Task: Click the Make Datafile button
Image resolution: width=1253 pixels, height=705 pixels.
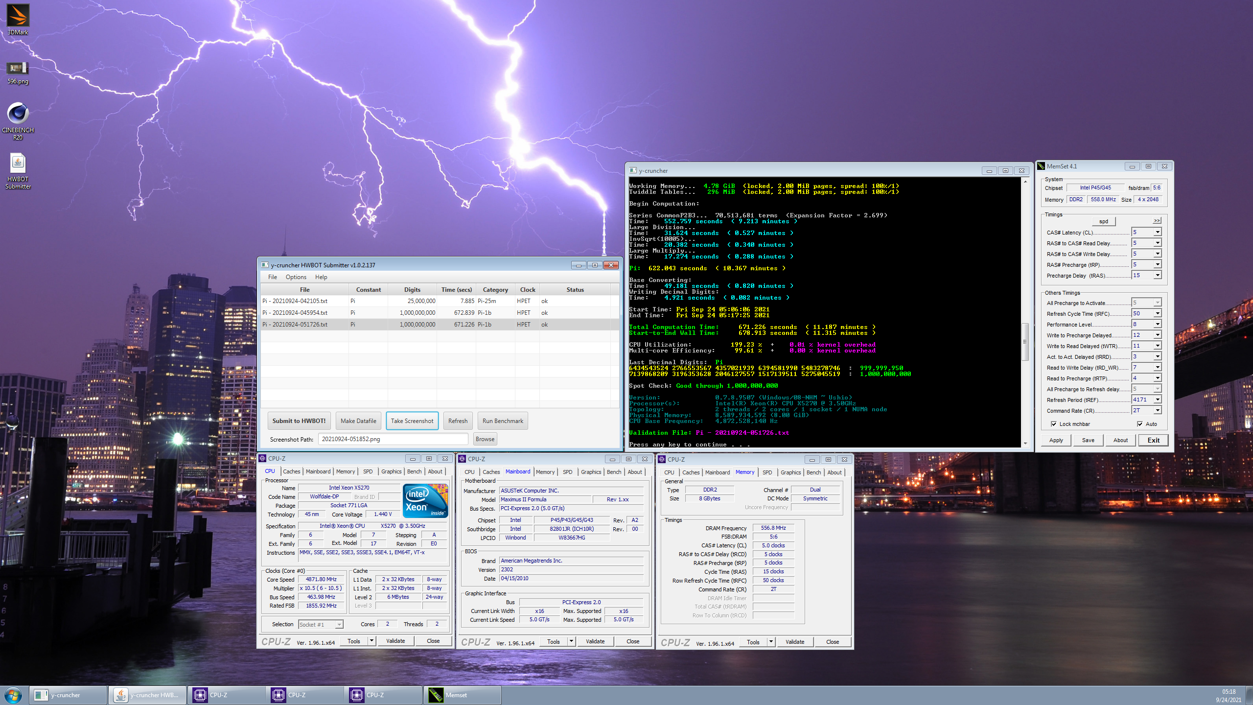Action: click(x=358, y=421)
